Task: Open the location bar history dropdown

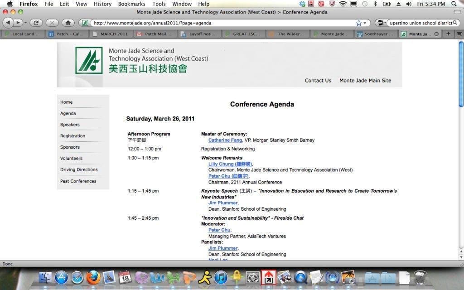Action: (365, 23)
